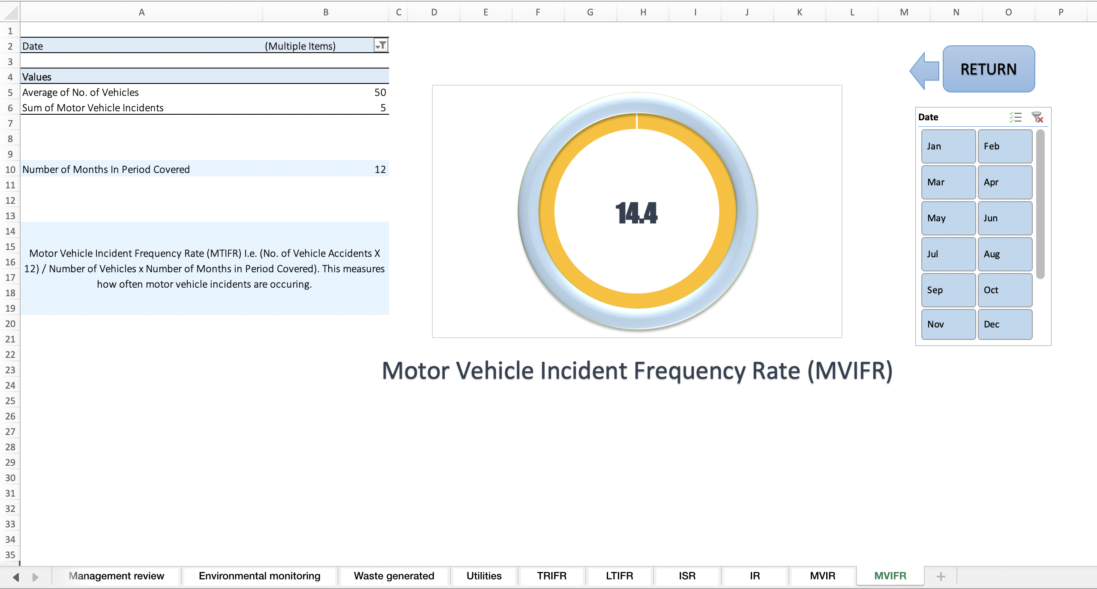Add a new worksheet with the plus icon
Screen dimensions: 1097x589
click(940, 576)
